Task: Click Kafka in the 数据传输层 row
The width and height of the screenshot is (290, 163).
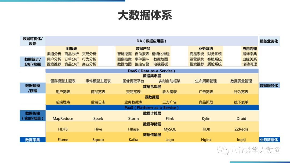Action: click(133, 140)
